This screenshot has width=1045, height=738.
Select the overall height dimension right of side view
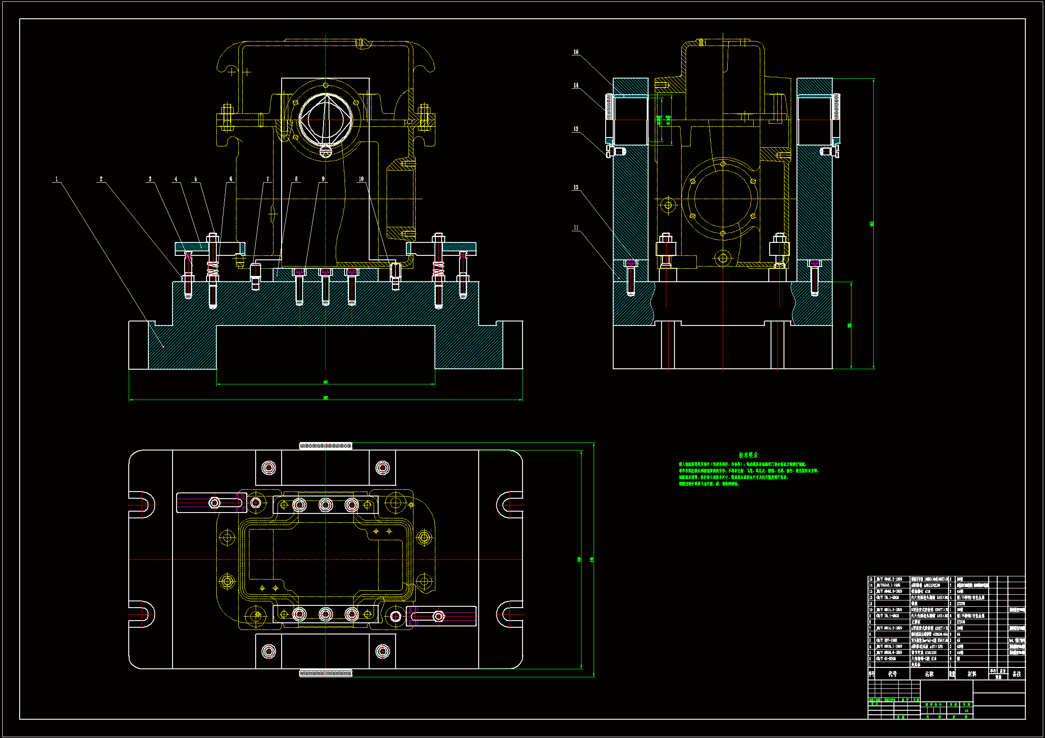pos(872,224)
